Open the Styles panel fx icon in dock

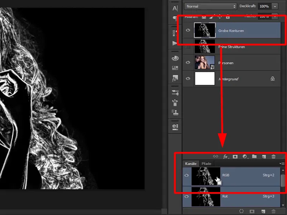(175, 78)
